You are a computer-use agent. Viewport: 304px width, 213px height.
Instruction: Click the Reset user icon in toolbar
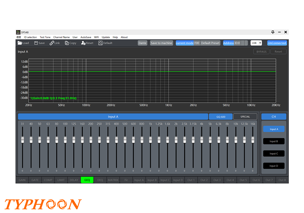pos(83,43)
